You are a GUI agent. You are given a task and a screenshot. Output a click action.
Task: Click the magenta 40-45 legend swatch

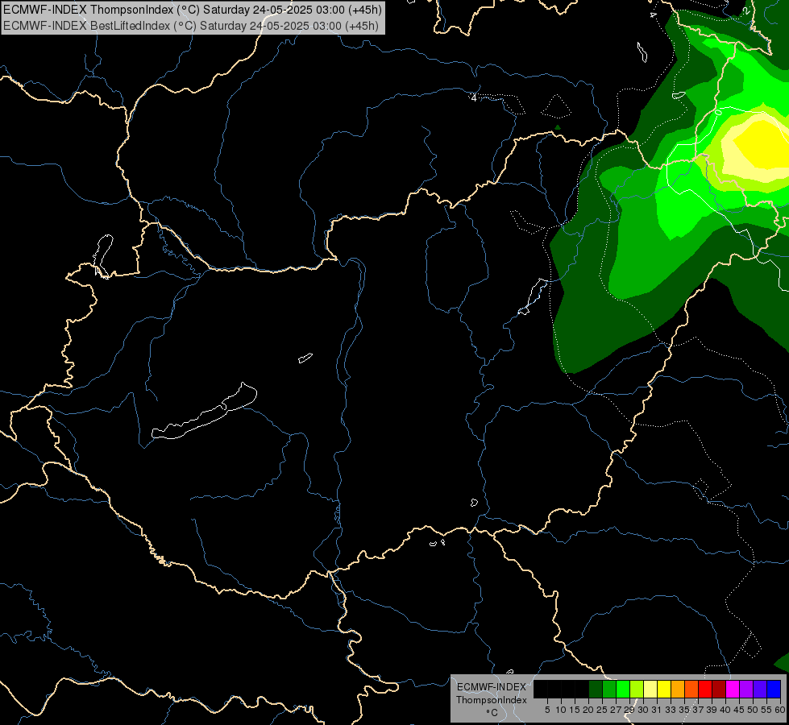(x=733, y=689)
